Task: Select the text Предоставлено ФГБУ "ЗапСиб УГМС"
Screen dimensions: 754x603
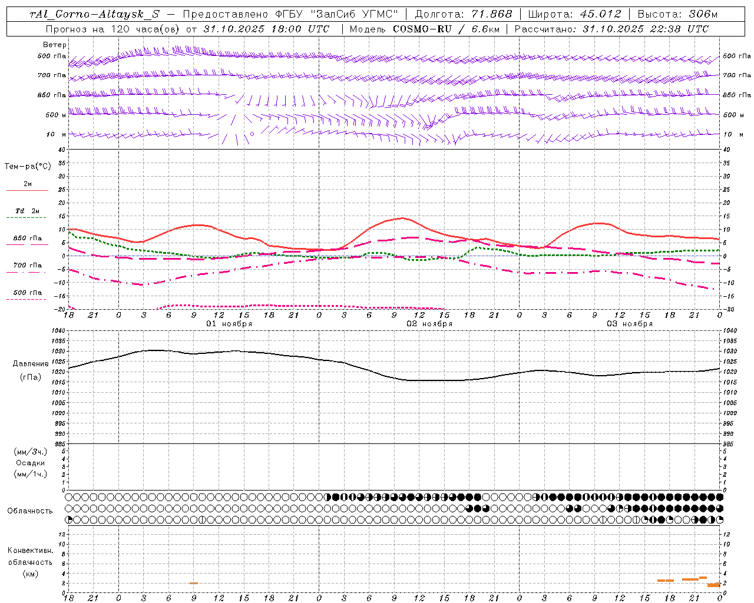Action: [291, 14]
